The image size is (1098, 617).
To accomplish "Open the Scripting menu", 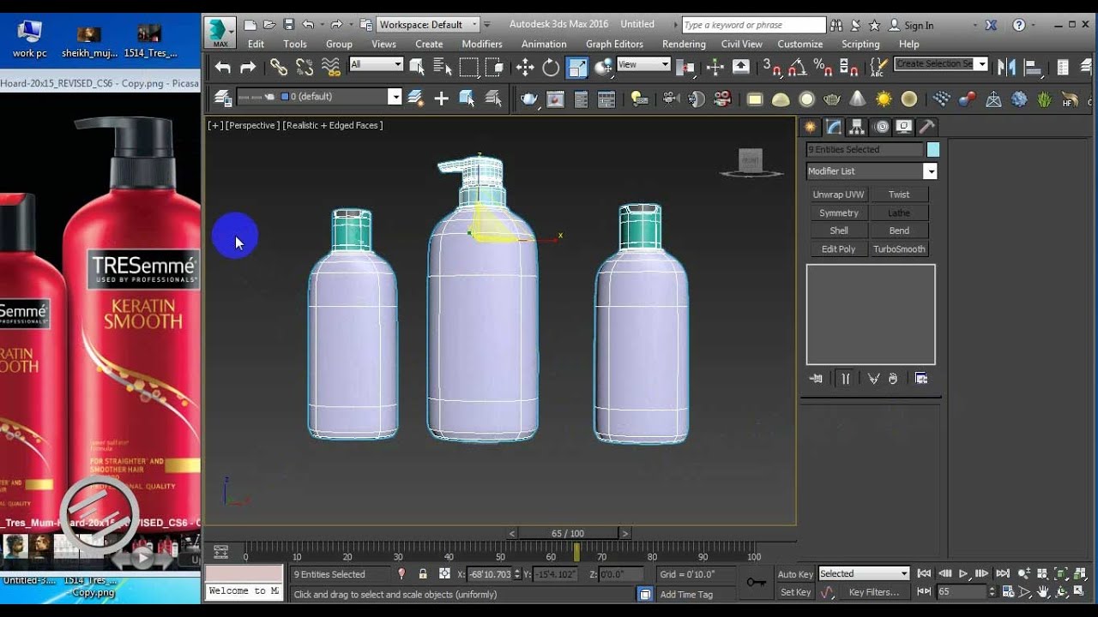I will pyautogui.click(x=860, y=44).
